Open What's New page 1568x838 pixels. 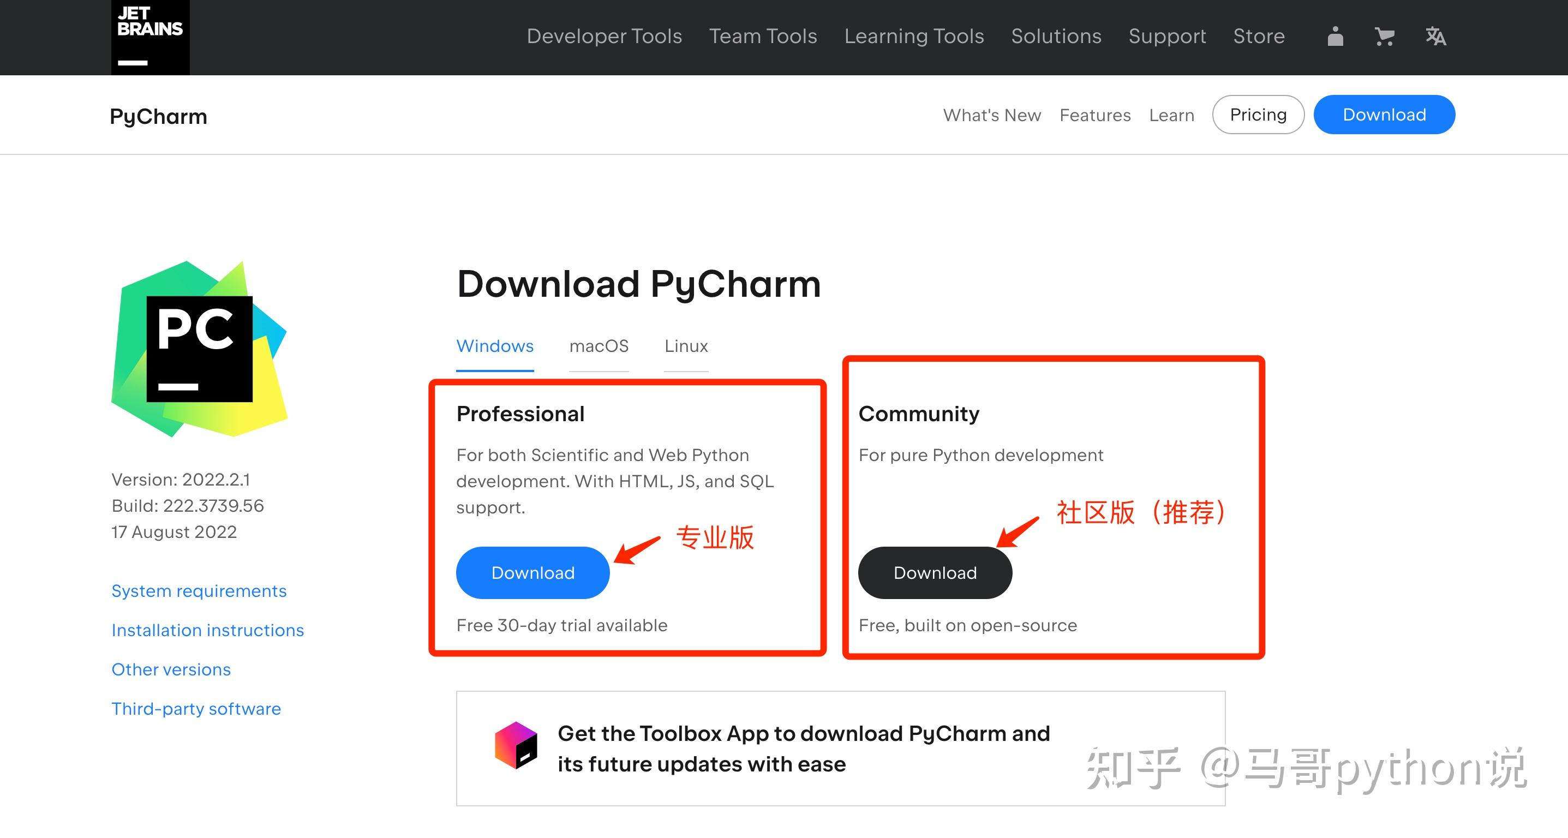(991, 115)
